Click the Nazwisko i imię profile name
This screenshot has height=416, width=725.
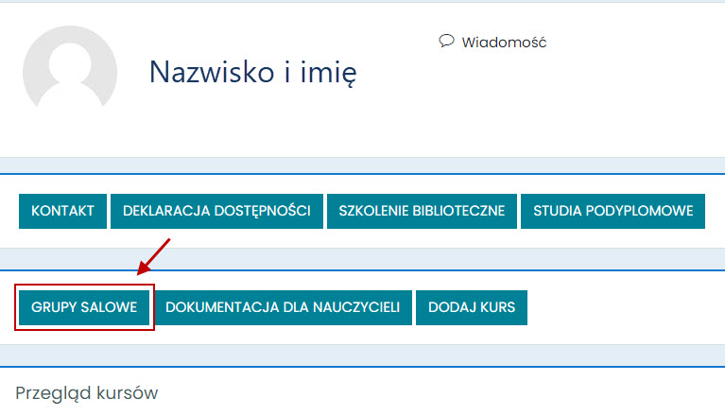[x=253, y=71]
